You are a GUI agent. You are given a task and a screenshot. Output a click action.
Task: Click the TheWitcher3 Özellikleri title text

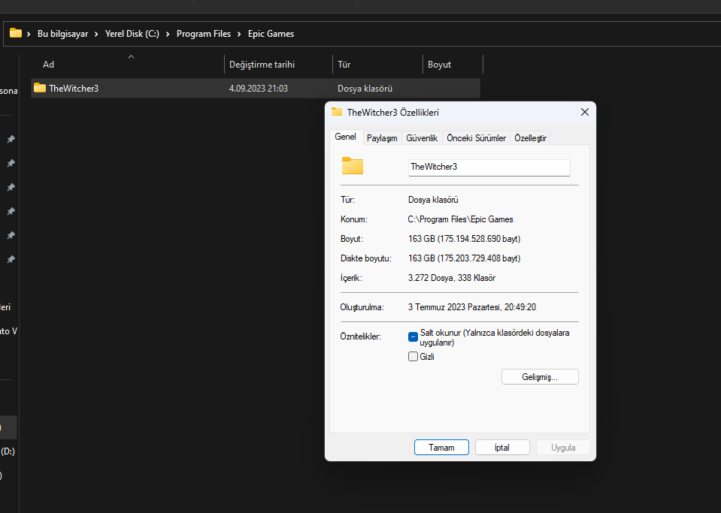coord(392,113)
